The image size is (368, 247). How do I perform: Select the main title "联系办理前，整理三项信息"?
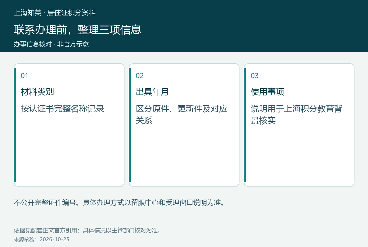(78, 30)
